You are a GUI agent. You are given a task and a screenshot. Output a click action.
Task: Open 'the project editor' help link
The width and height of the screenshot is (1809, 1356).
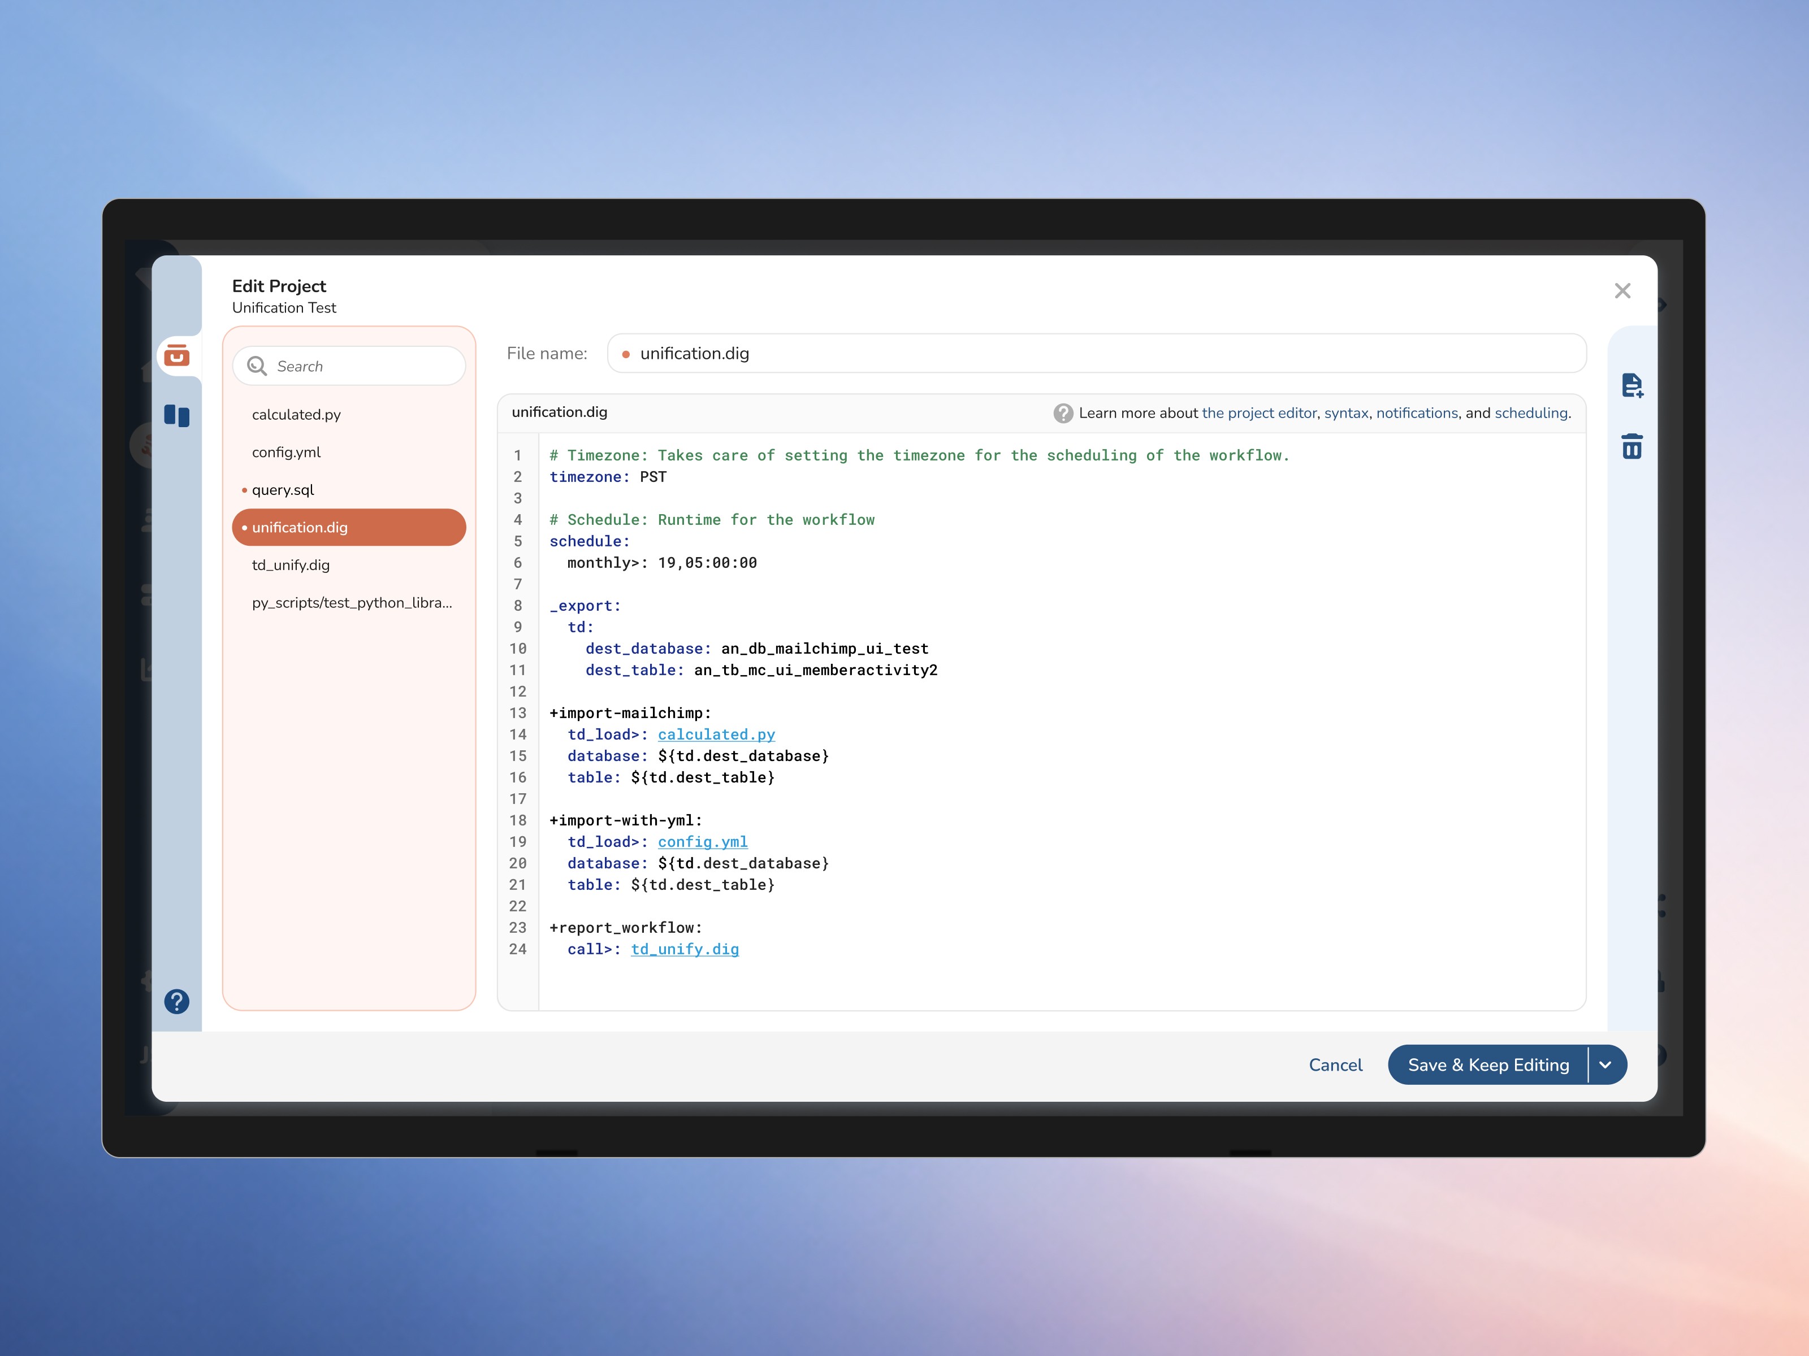point(1258,414)
